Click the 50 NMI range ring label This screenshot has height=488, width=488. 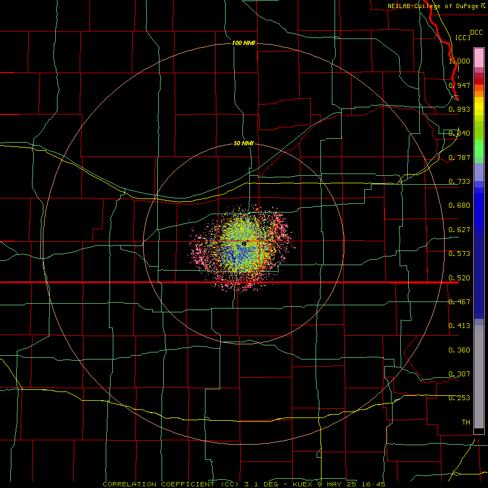pyautogui.click(x=243, y=143)
